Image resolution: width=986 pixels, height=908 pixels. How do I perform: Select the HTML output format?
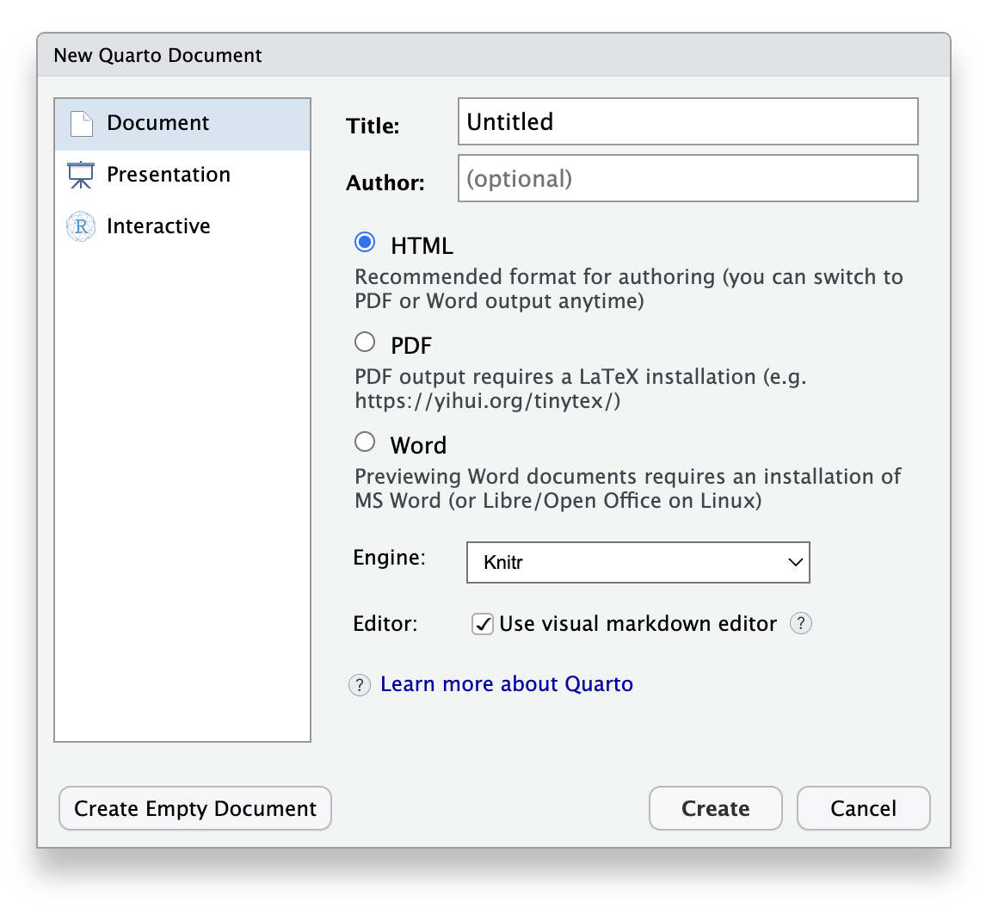pyautogui.click(x=365, y=242)
